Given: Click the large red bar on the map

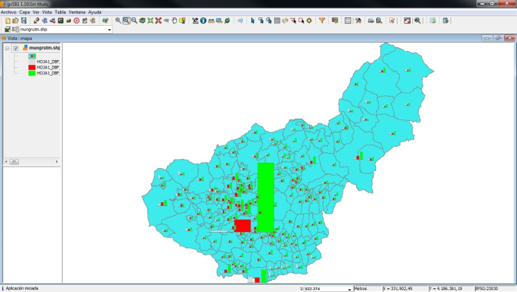Looking at the screenshot, I should [x=242, y=225].
